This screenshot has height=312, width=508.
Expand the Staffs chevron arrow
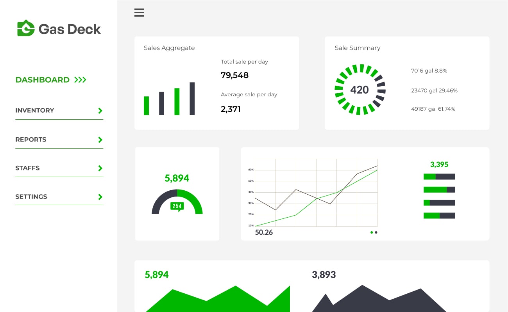tap(100, 168)
